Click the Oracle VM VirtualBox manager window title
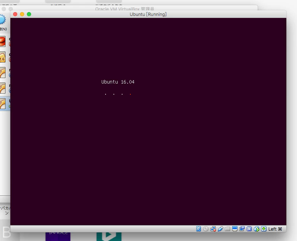The image size is (297, 241). pos(125,9)
